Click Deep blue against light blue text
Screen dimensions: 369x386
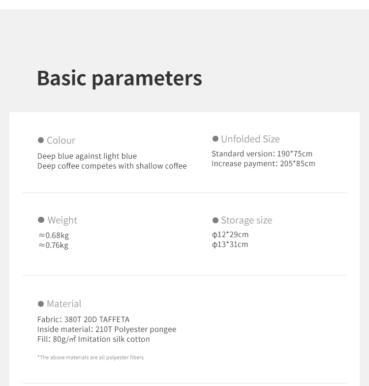87,156
